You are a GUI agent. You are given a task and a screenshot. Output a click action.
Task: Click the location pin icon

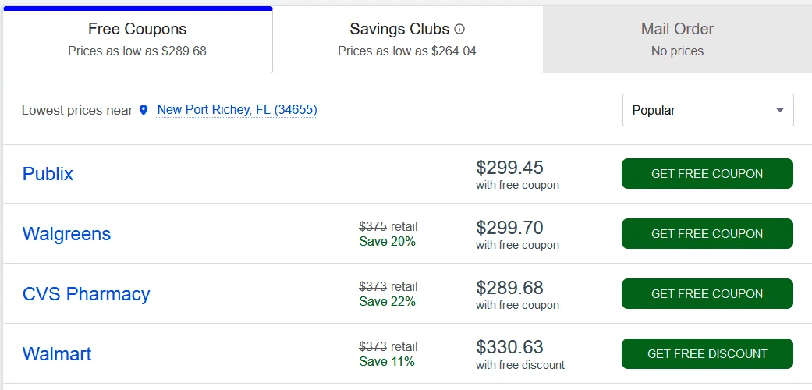[x=144, y=111]
